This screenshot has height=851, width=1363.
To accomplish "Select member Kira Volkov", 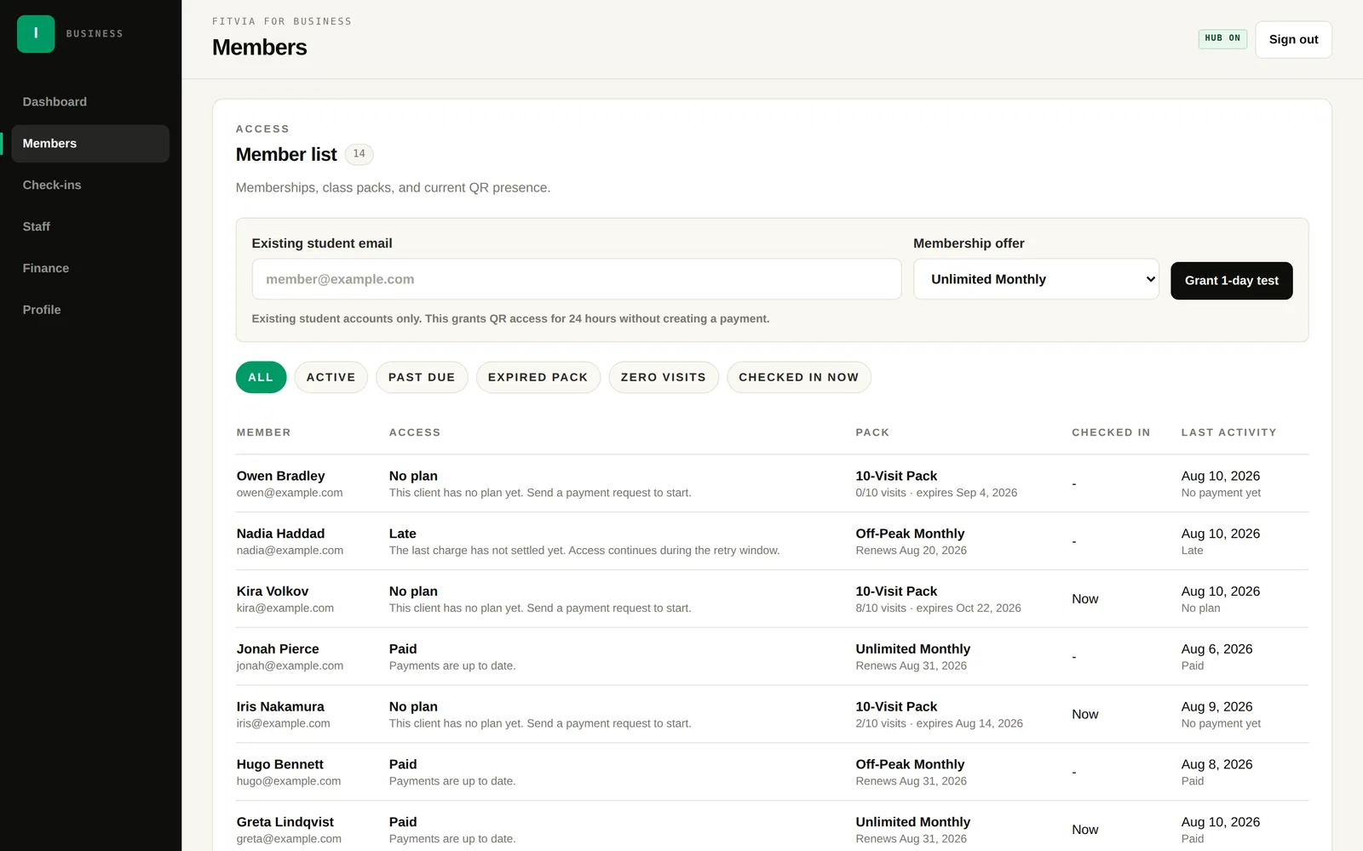I will coord(273,591).
